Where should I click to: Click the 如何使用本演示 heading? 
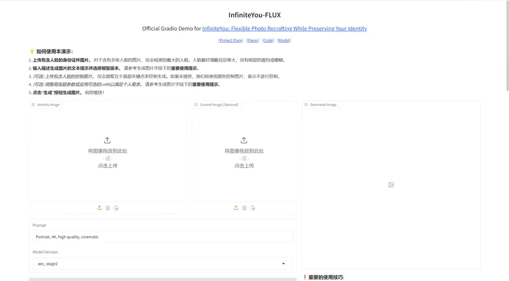click(x=55, y=51)
